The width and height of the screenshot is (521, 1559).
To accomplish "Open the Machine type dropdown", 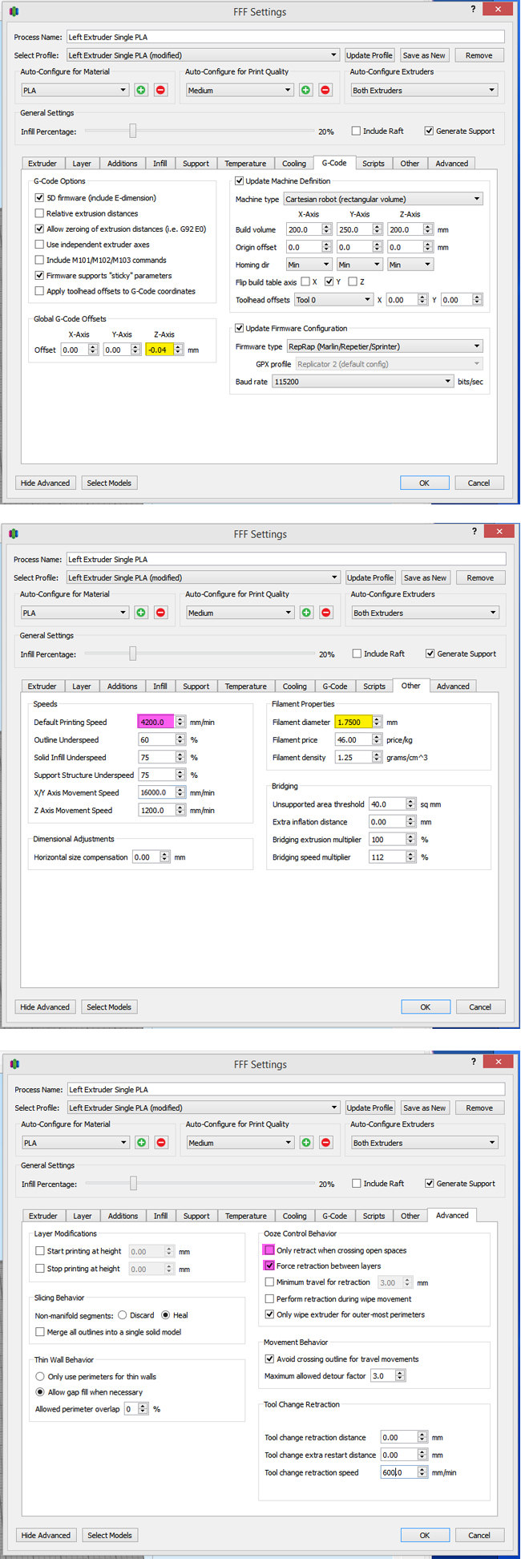I will click(382, 199).
